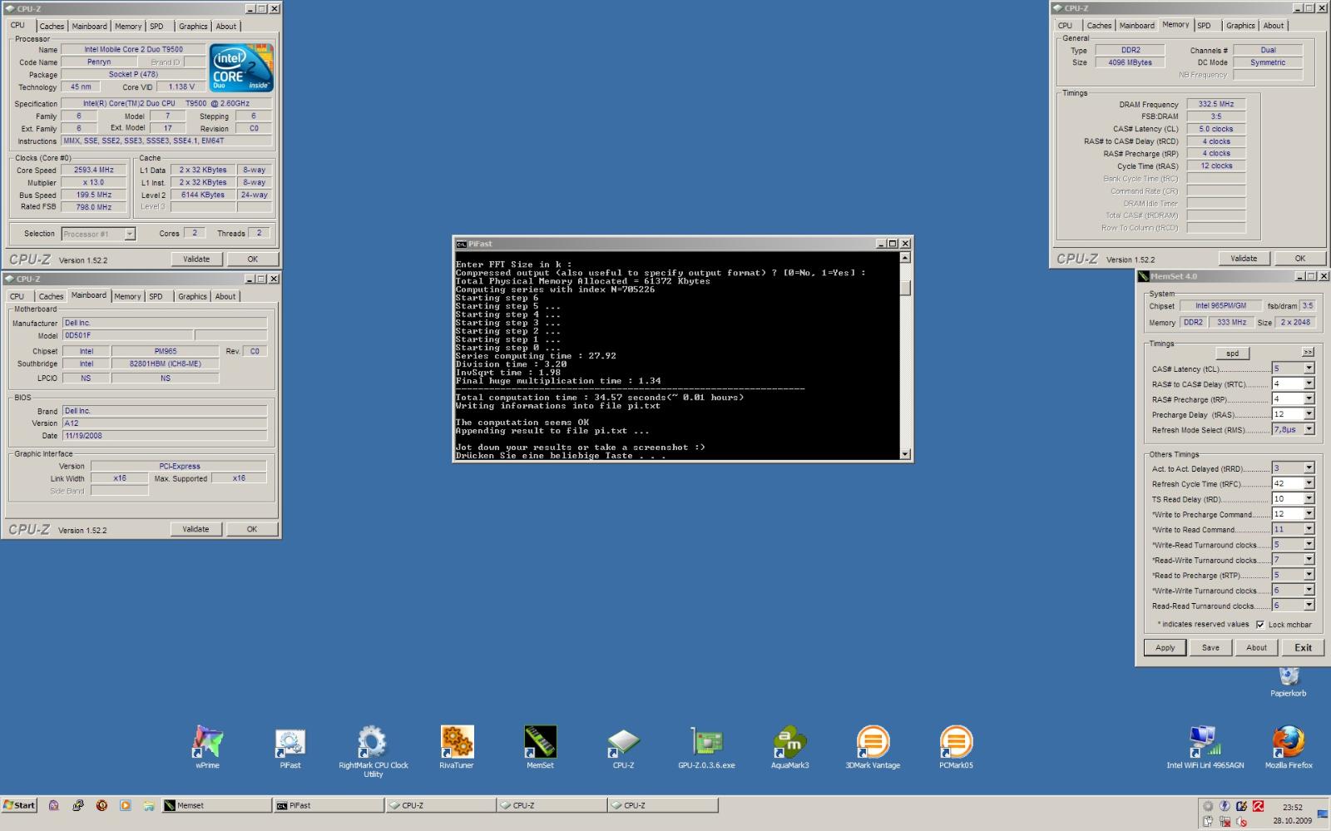Expand the Act. to Act. Delayed (tRRD) dropdown
Viewport: 1331px width, 831px height.
[x=1309, y=468]
